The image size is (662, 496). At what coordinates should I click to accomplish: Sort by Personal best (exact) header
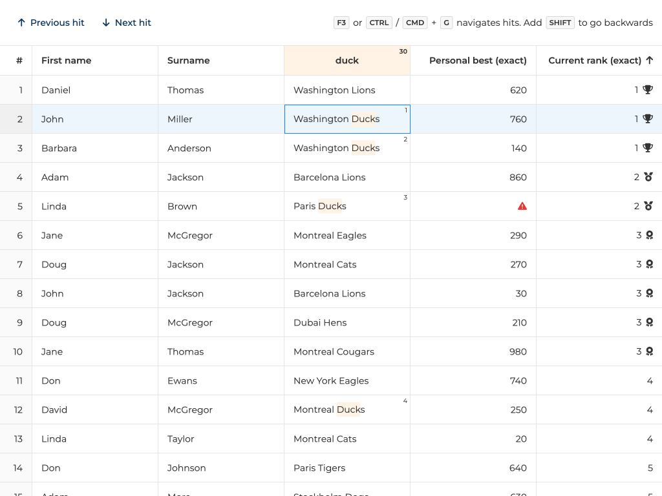point(478,60)
